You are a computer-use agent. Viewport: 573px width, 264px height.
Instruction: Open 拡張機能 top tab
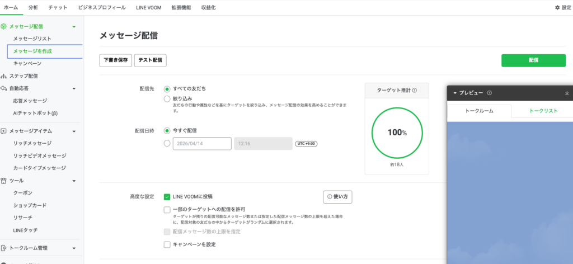(181, 7)
